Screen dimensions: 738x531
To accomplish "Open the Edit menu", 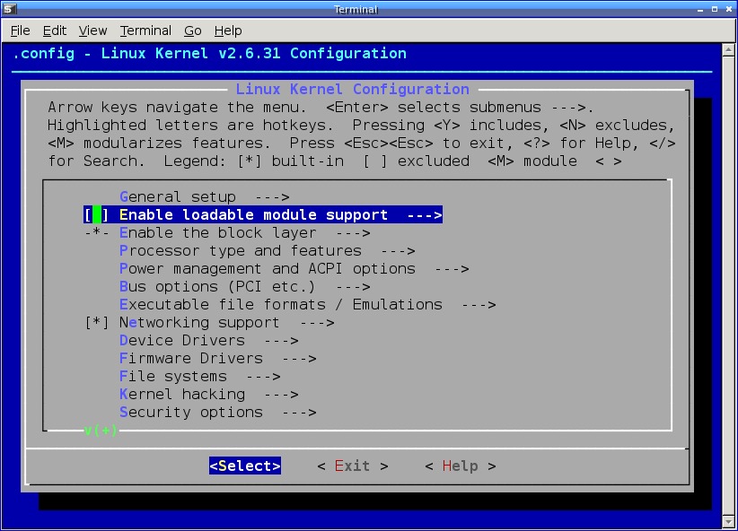I will [x=55, y=30].
